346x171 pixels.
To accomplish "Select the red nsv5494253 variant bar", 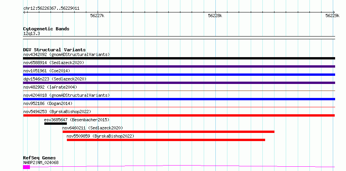I will coord(179,115).
